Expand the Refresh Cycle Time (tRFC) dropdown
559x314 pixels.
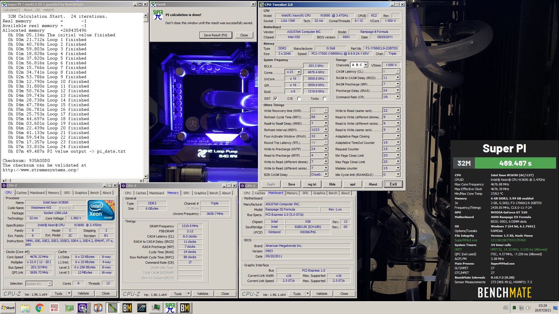pos(326,117)
